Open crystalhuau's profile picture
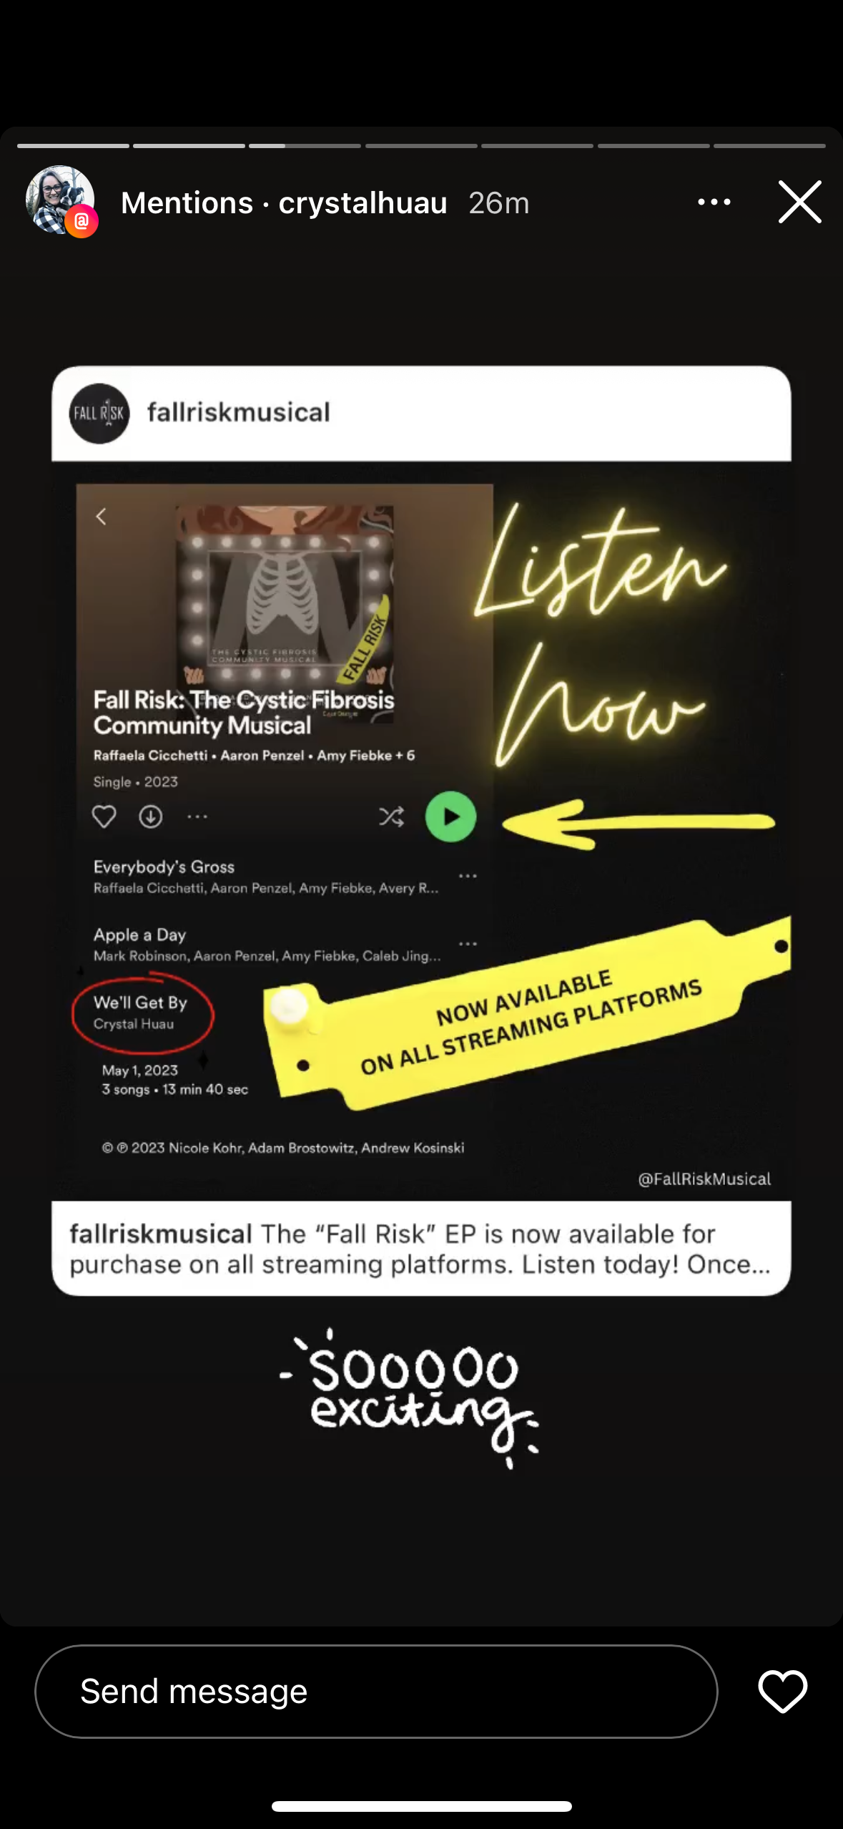The width and height of the screenshot is (843, 1829). tap(61, 201)
